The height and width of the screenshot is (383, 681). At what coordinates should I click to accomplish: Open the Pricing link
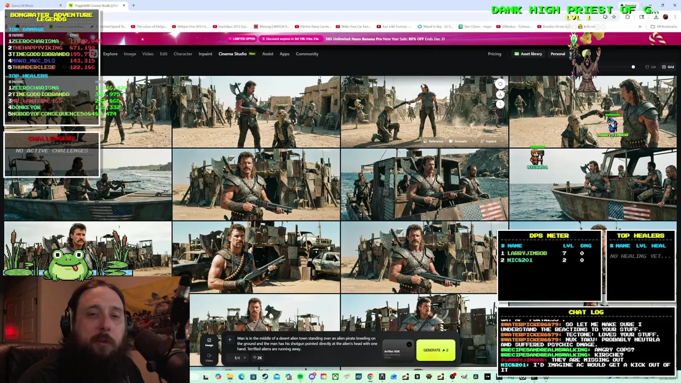tap(494, 54)
